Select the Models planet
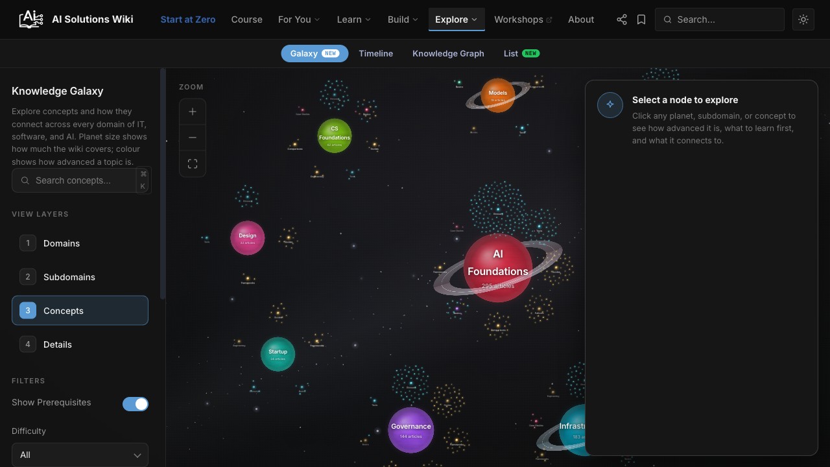The image size is (830, 467). click(498, 95)
